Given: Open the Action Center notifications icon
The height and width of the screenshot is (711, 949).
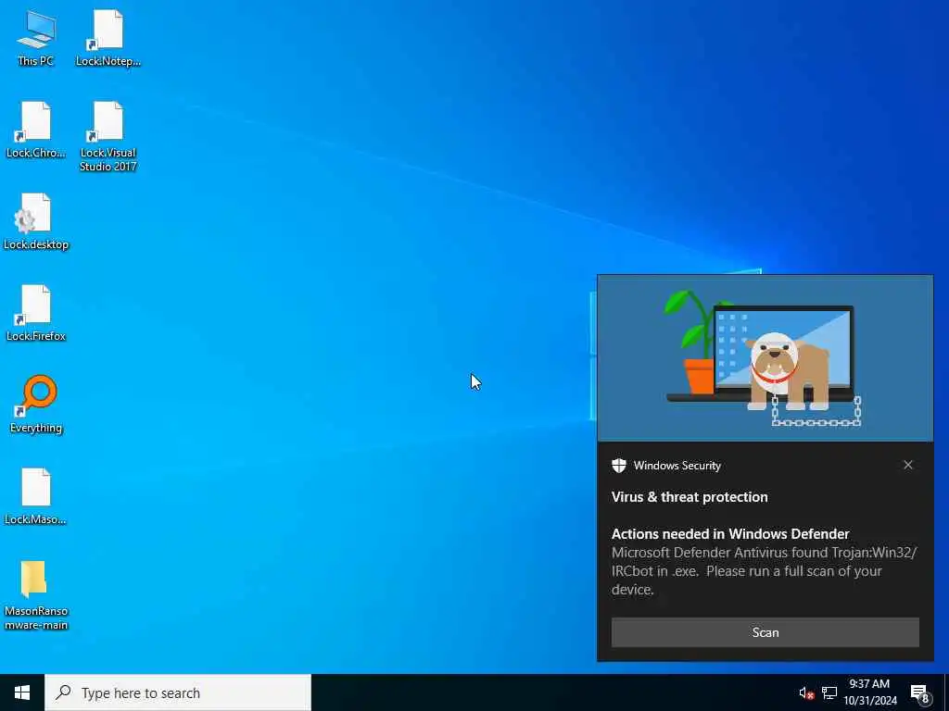Looking at the screenshot, I should [920, 693].
